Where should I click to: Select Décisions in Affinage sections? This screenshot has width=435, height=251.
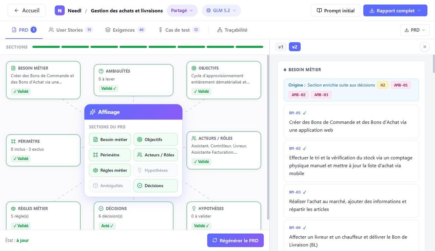click(155, 185)
